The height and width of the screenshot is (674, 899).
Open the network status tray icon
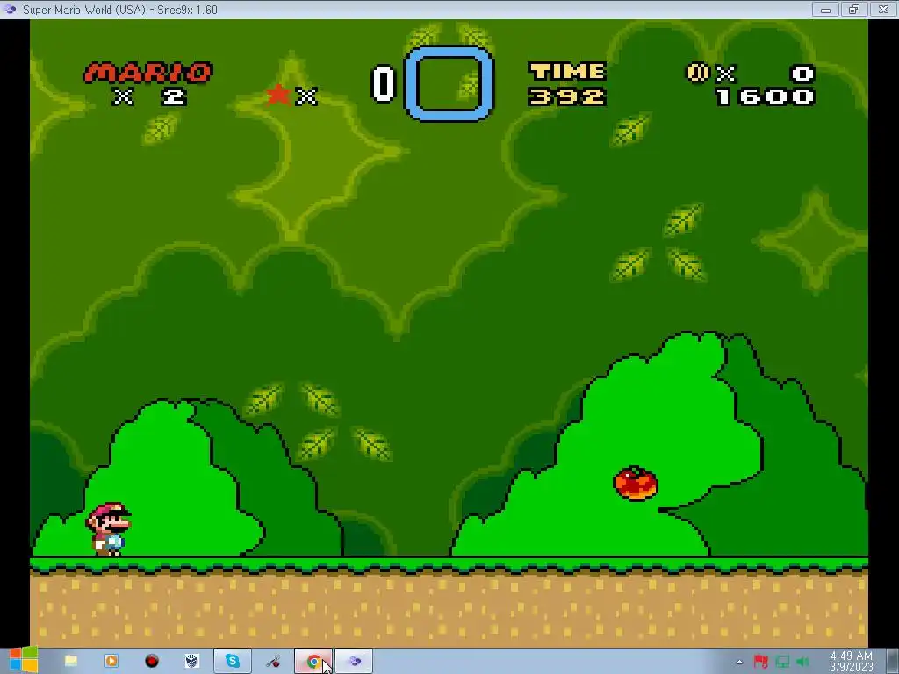pyautogui.click(x=782, y=662)
